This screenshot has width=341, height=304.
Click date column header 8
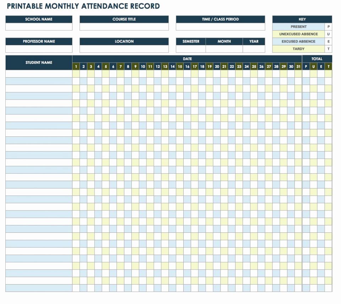tap(128, 66)
